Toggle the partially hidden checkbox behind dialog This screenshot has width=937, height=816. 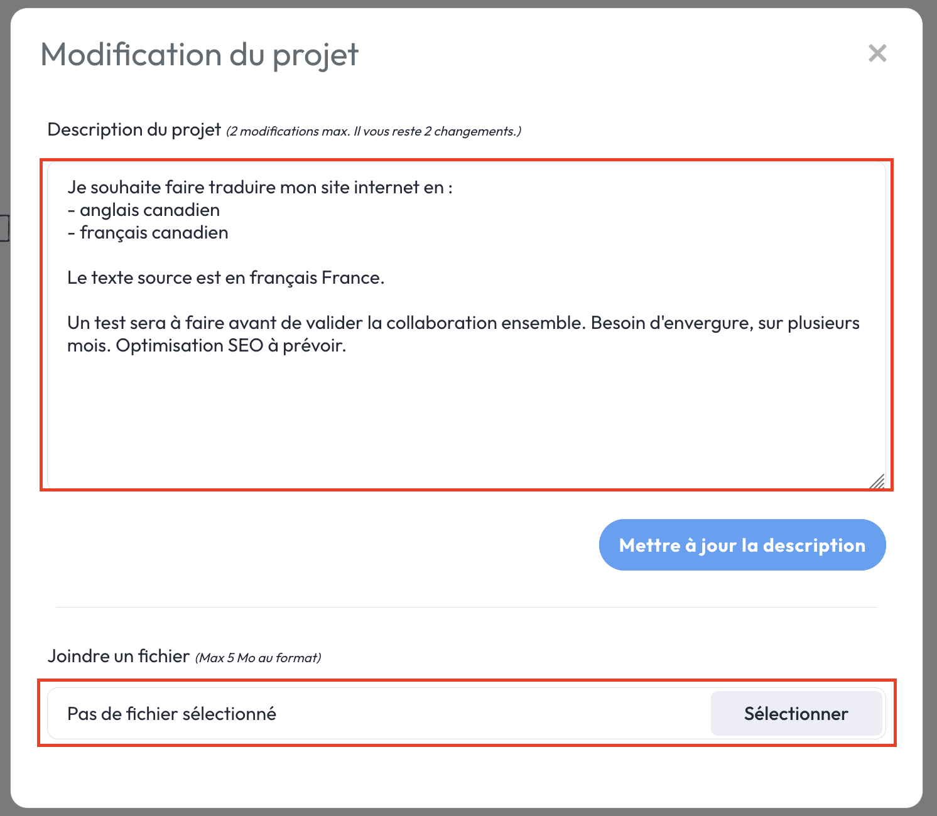pos(4,228)
